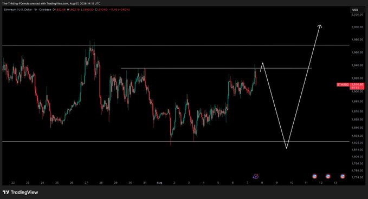Click the 1,846.00 price axis label
The image size is (368, 199).
(357, 128)
